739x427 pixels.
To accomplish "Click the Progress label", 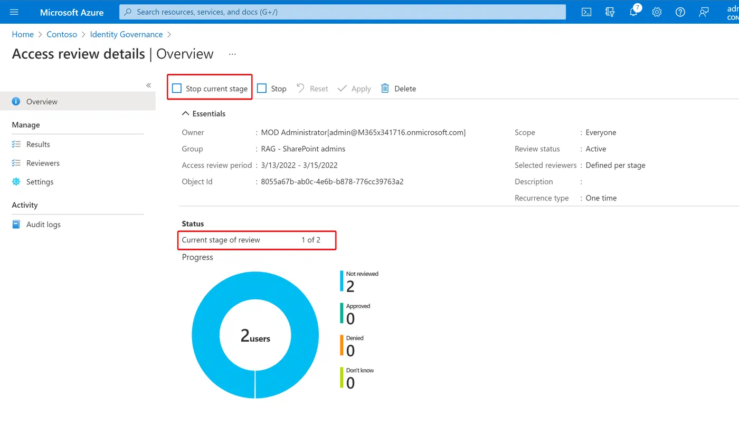I will [197, 257].
